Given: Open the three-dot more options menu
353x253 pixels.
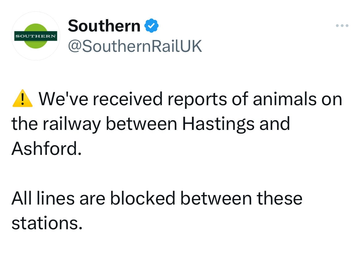Looking at the screenshot, I should tap(342, 26).
